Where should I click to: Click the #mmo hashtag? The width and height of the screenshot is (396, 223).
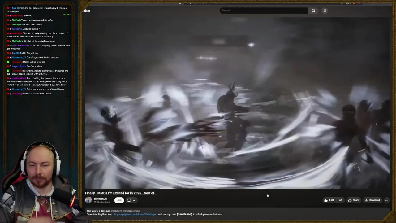(x=137, y=211)
